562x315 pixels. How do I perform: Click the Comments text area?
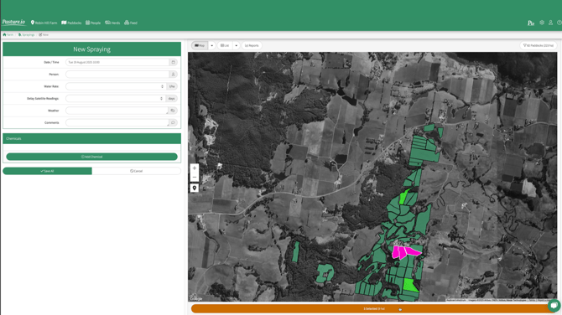tap(117, 123)
